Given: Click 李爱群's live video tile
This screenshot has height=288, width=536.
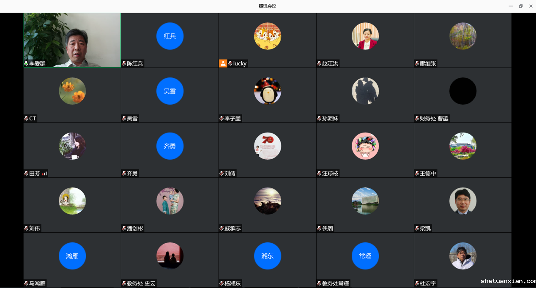Looking at the screenshot, I should click(x=72, y=39).
